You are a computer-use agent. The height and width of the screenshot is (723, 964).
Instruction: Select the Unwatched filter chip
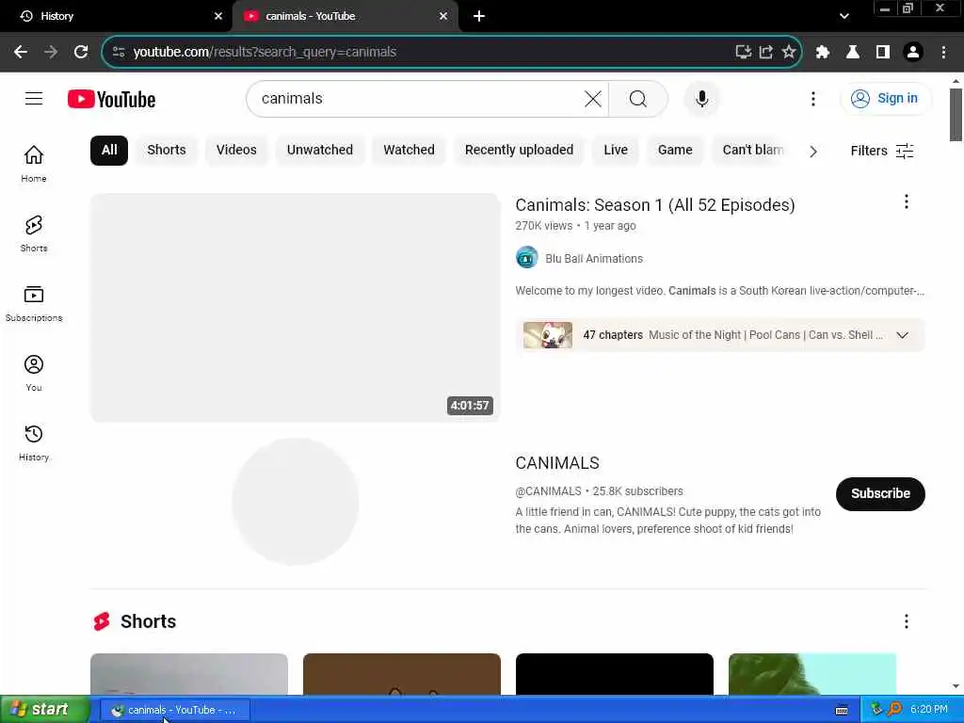(x=320, y=150)
